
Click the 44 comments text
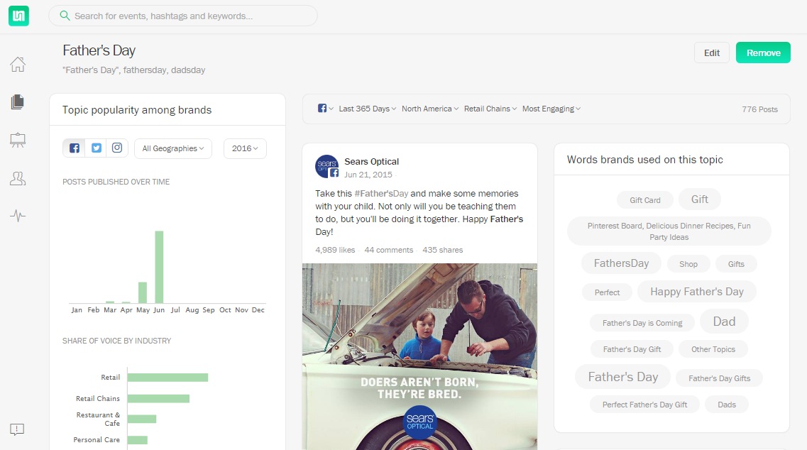388,250
